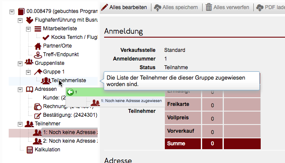Select Teilnehmerliste in the tree
This screenshot has height=163, width=285.
(69, 80)
